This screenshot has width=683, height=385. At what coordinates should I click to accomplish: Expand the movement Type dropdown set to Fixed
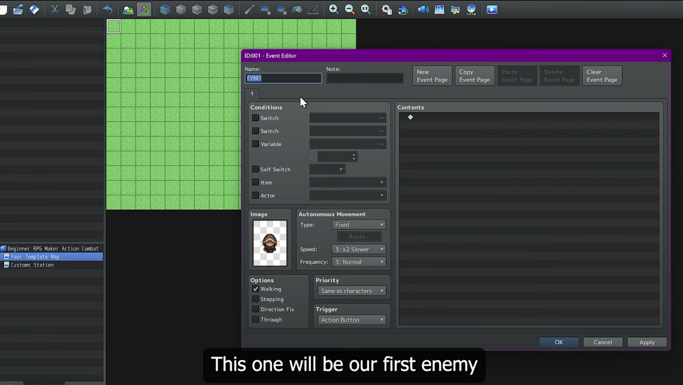(x=358, y=225)
